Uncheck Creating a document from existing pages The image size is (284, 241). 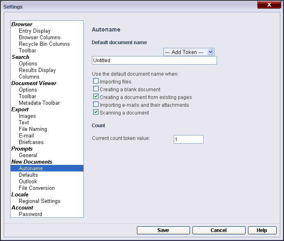pos(96,97)
